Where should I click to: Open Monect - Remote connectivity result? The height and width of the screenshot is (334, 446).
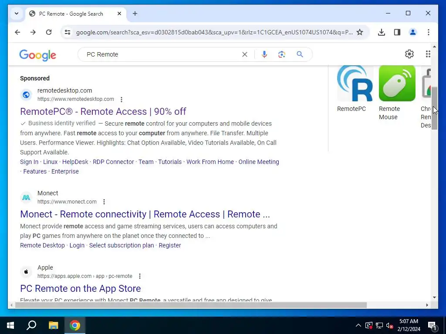point(145,214)
